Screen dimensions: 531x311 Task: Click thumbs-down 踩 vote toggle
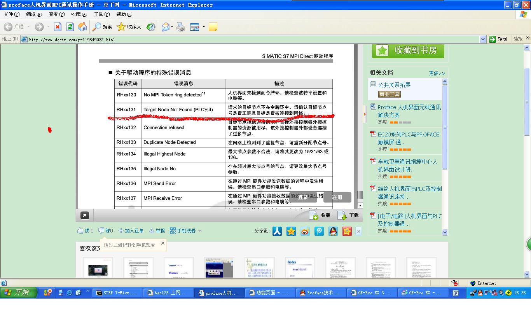pyautogui.click(x=106, y=231)
